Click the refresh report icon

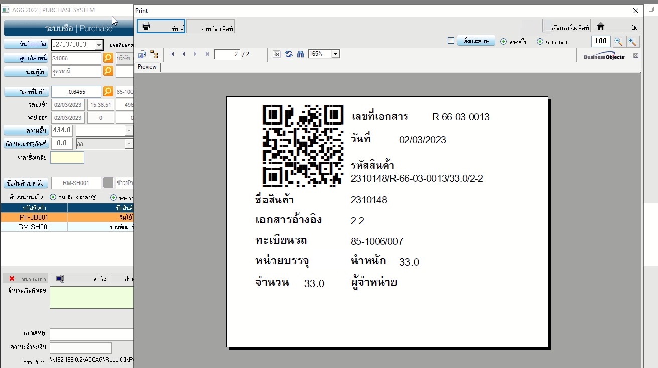tap(289, 54)
